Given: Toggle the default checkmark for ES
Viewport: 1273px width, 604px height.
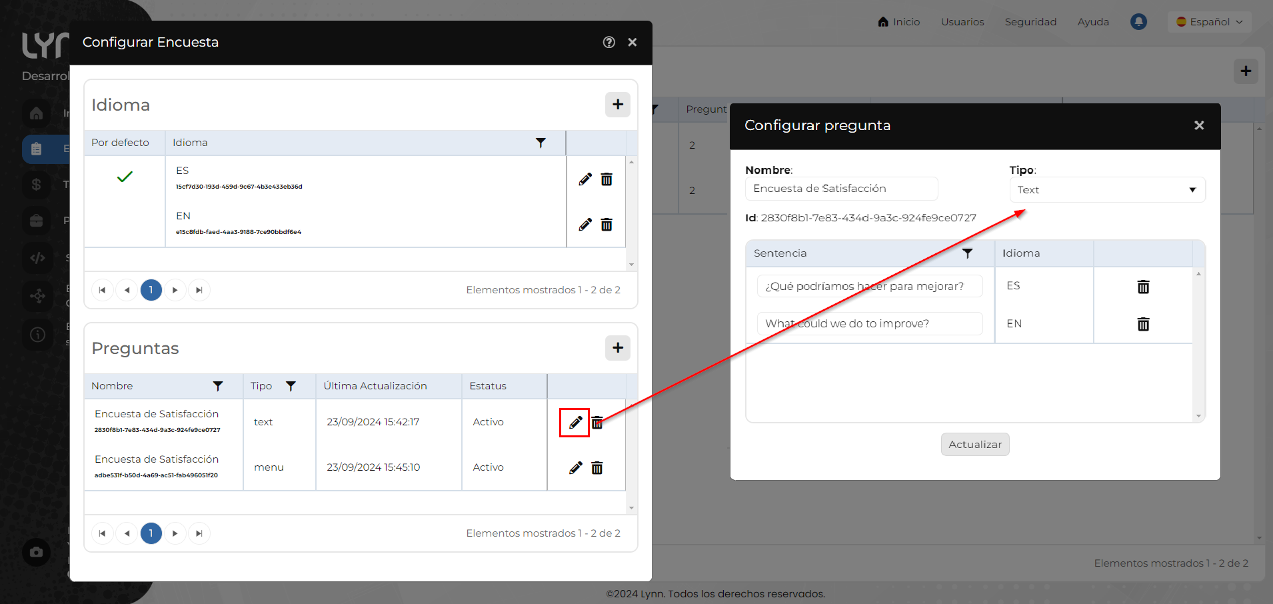Looking at the screenshot, I should point(125,177).
